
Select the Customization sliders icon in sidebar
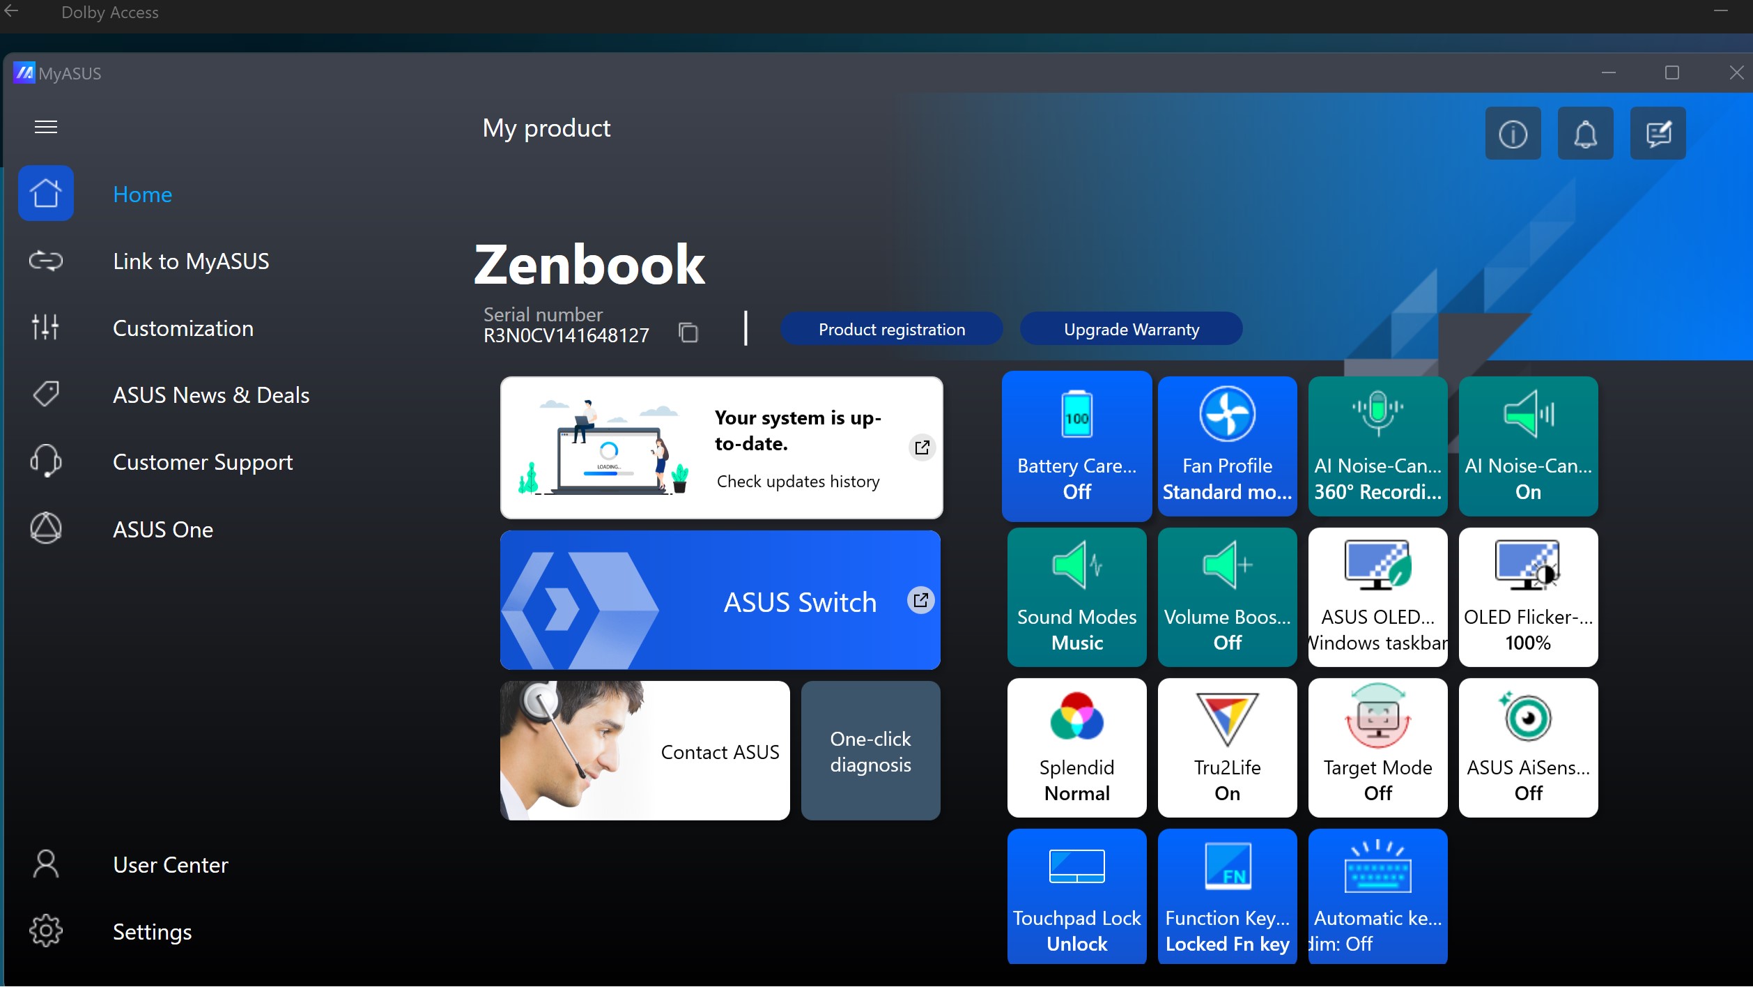click(45, 327)
